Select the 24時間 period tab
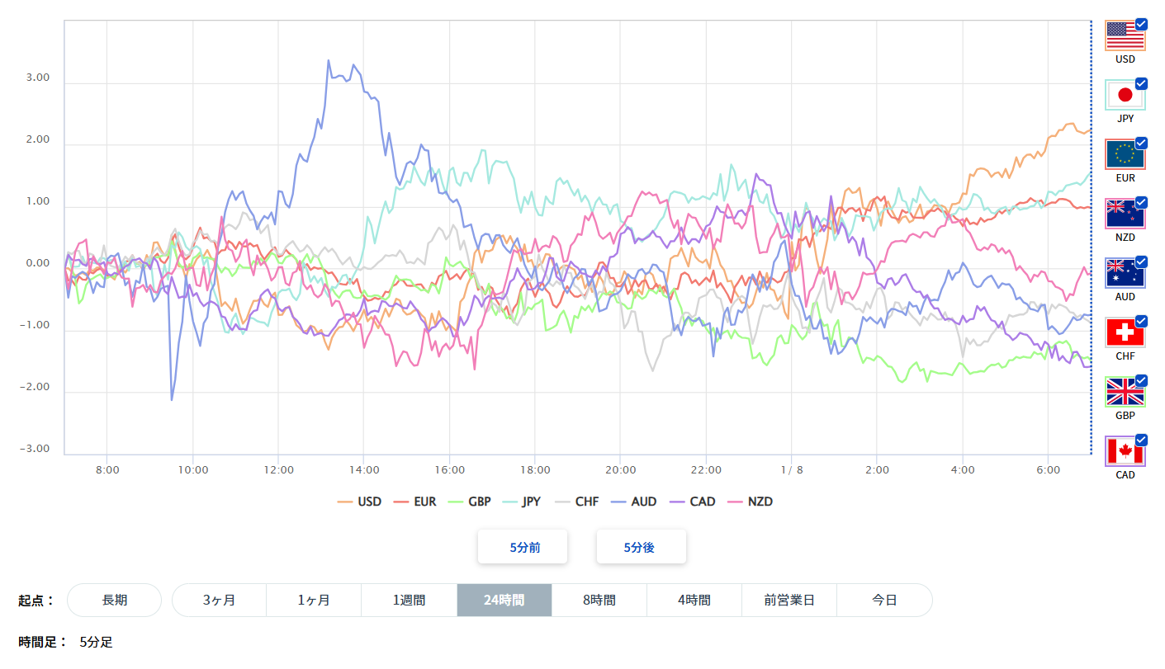Image resolution: width=1165 pixels, height=669 pixels. pos(504,600)
